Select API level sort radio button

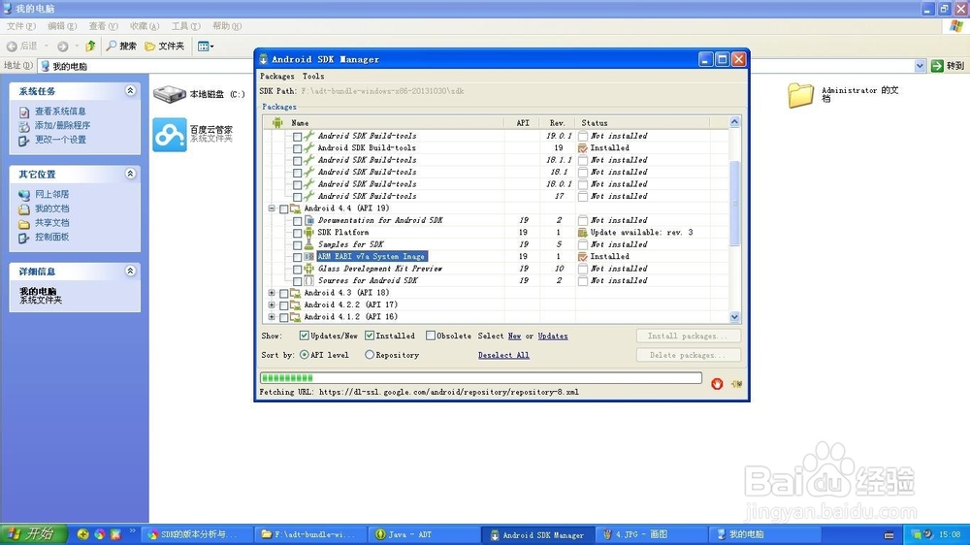(x=304, y=355)
